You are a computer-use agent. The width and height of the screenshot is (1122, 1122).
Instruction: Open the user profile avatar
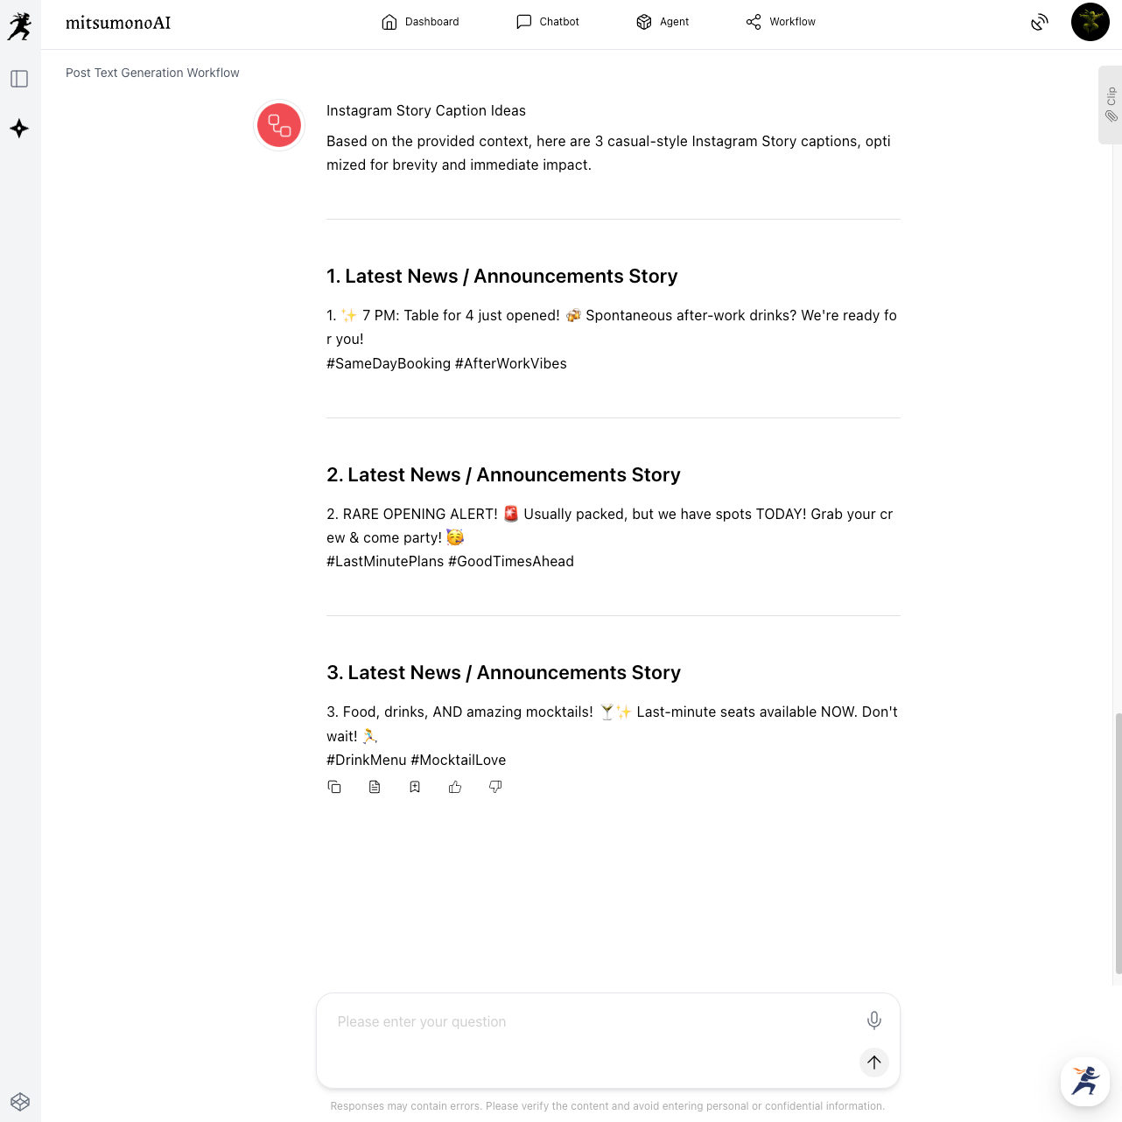click(x=1090, y=22)
